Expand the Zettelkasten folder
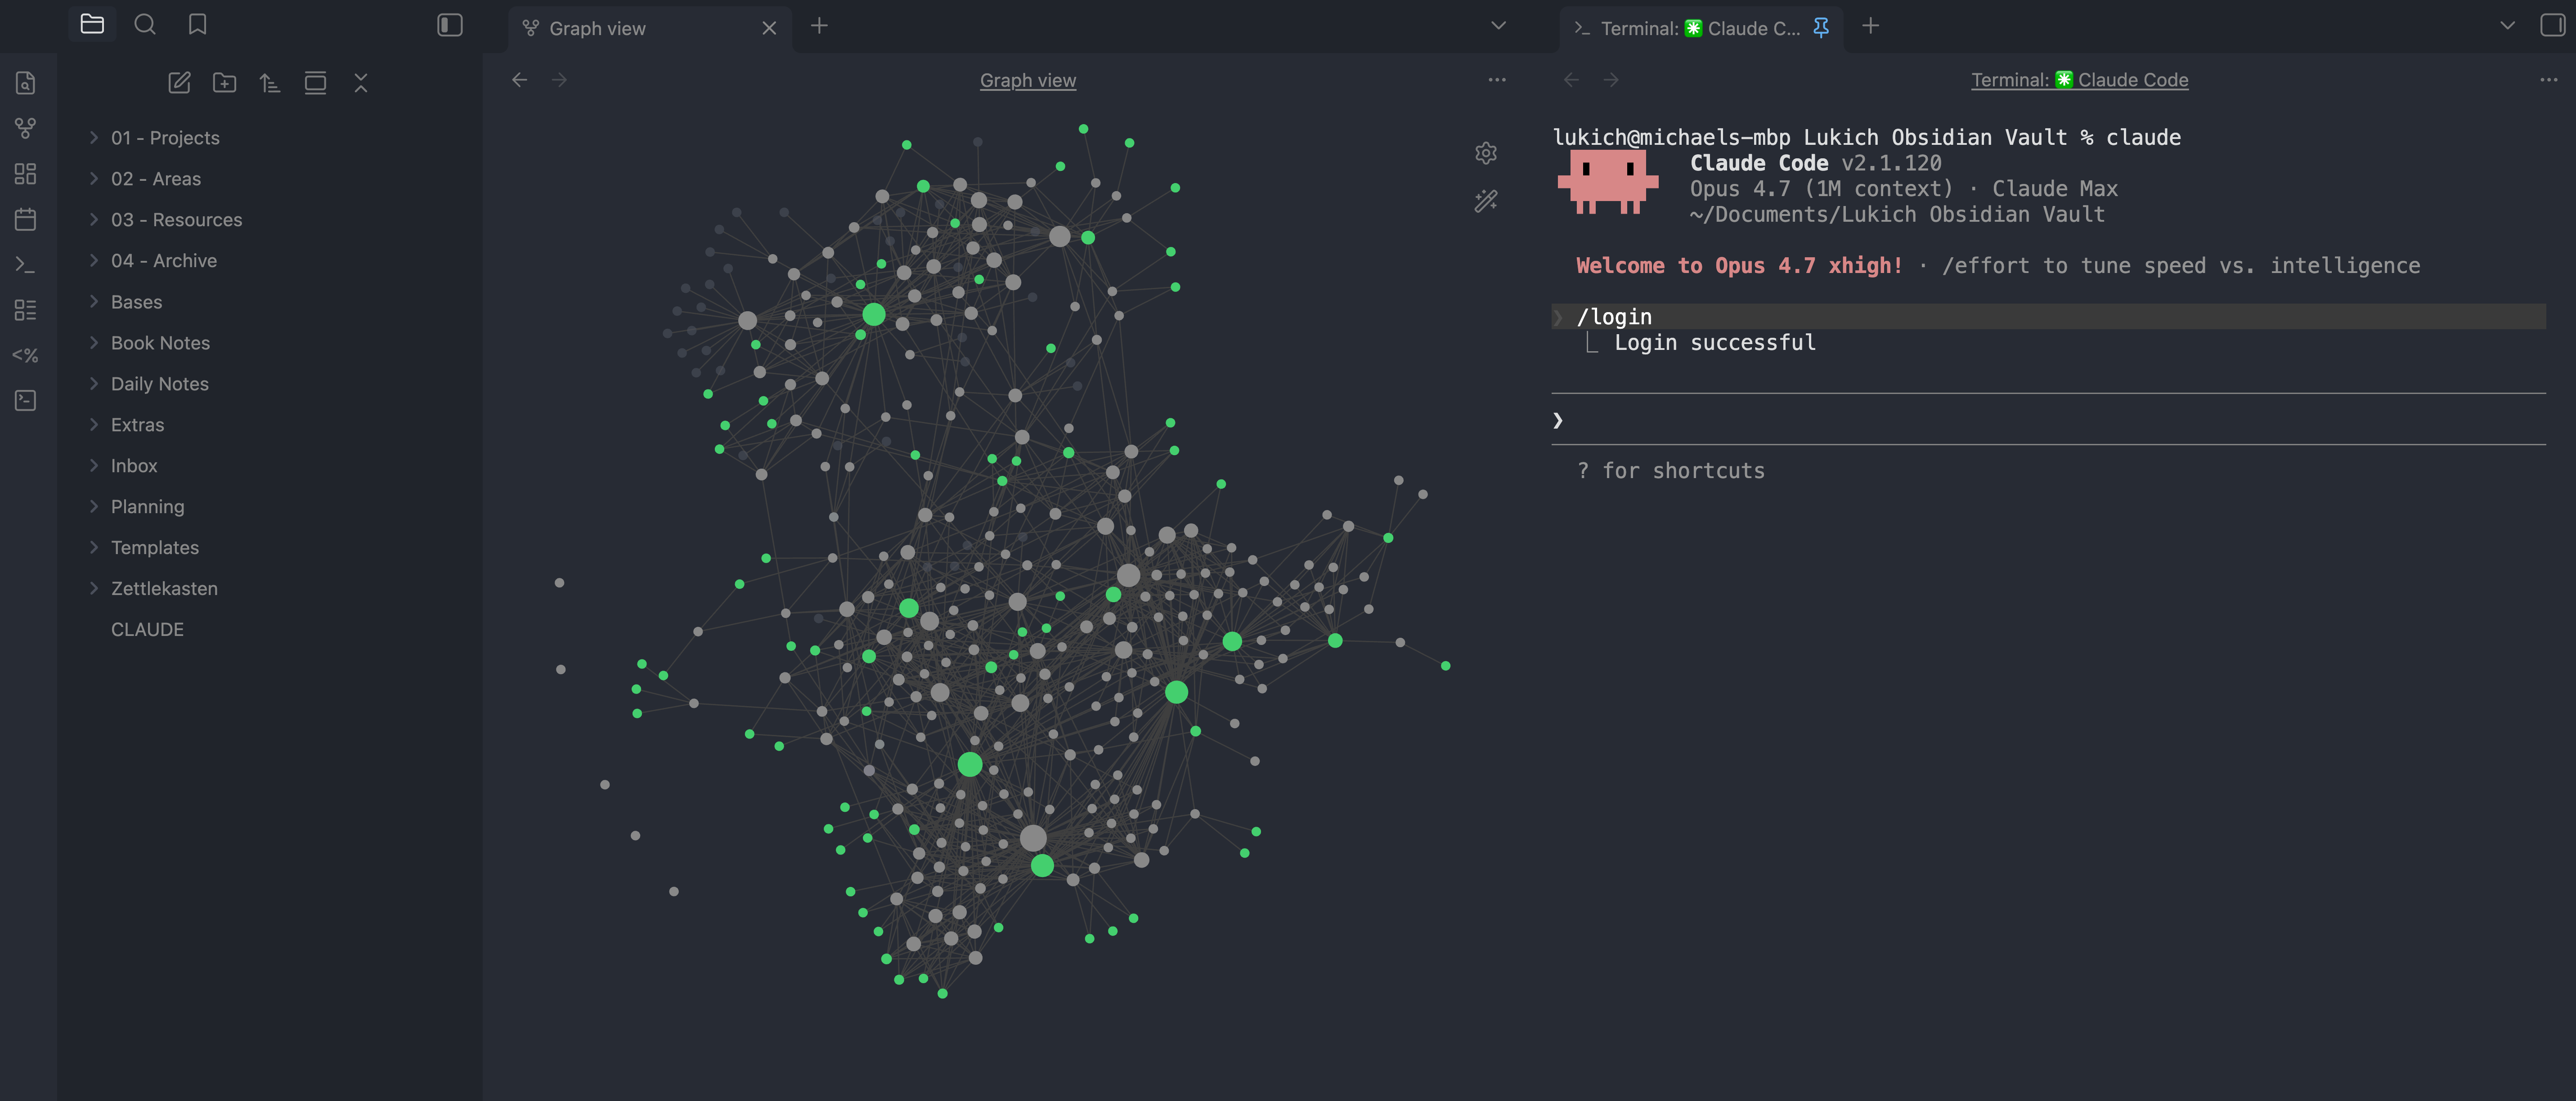 [x=164, y=588]
